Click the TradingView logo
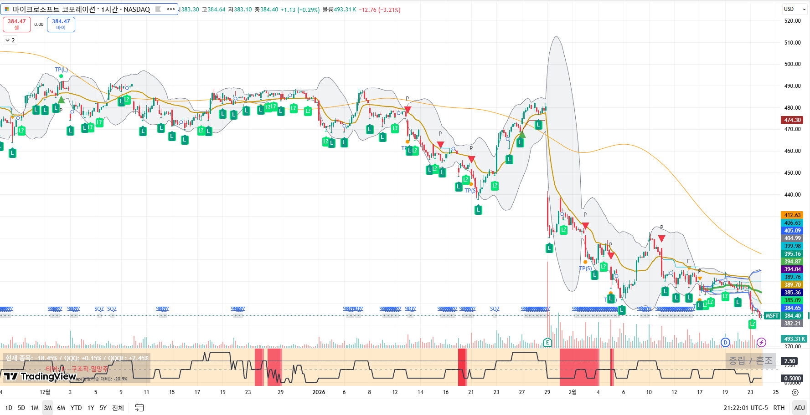810x415 pixels. point(40,376)
